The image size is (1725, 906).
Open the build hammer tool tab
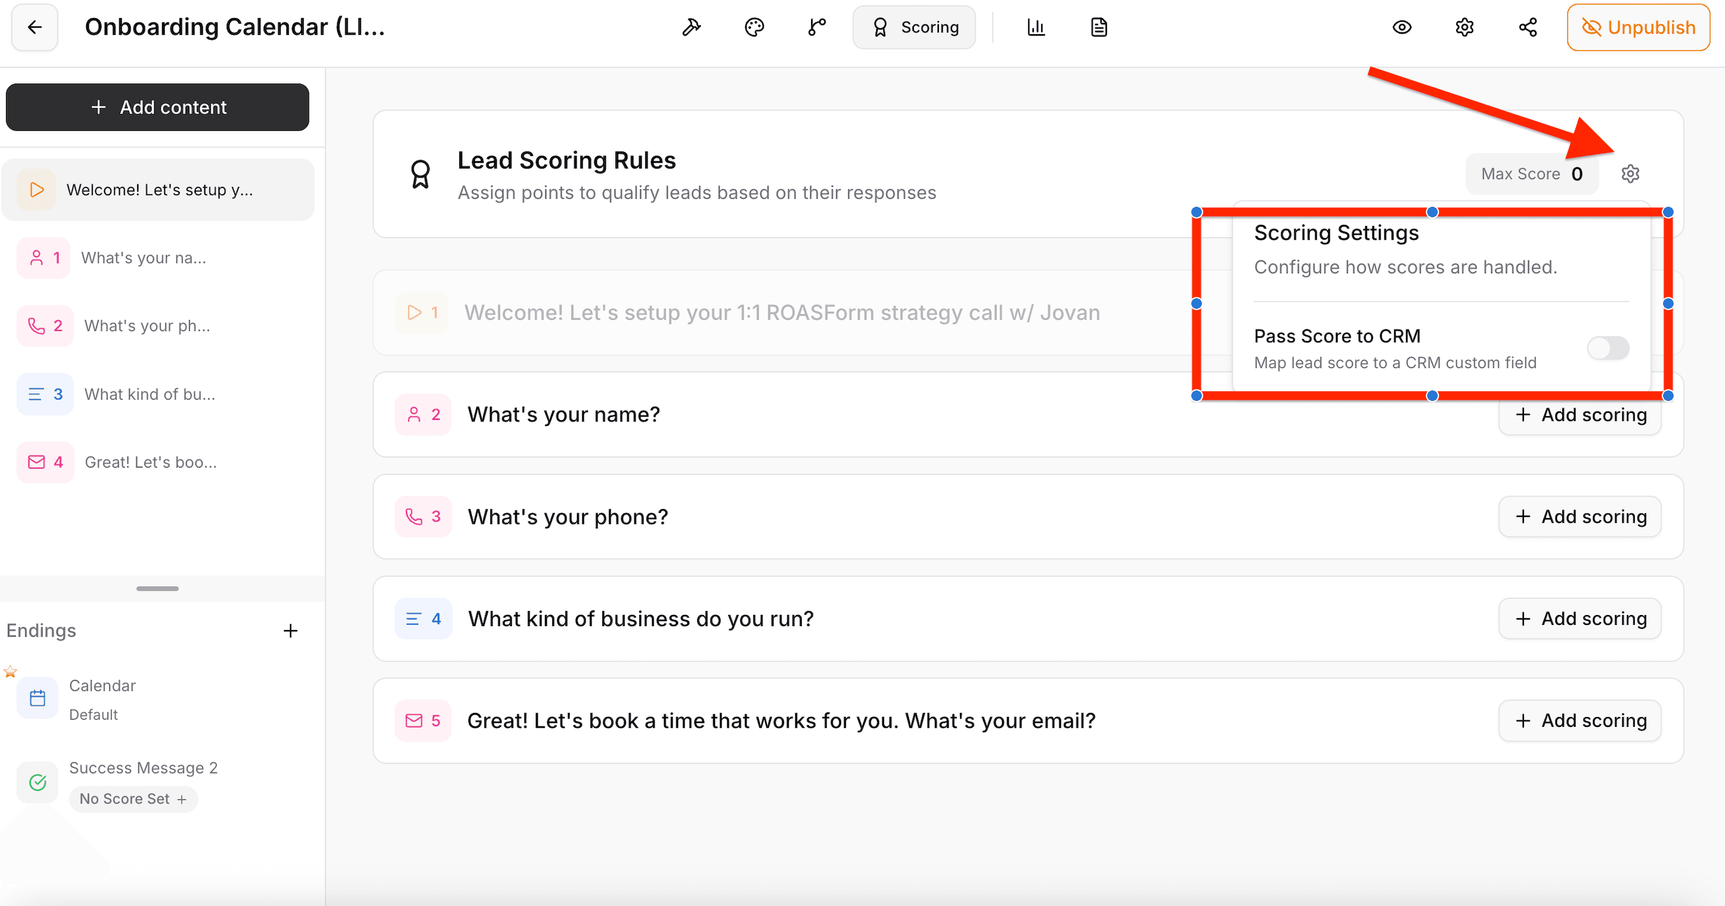[x=691, y=28]
